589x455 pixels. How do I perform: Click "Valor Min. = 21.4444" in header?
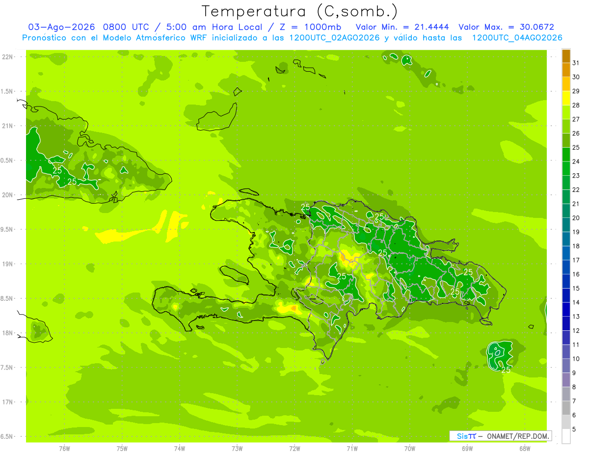(403, 27)
